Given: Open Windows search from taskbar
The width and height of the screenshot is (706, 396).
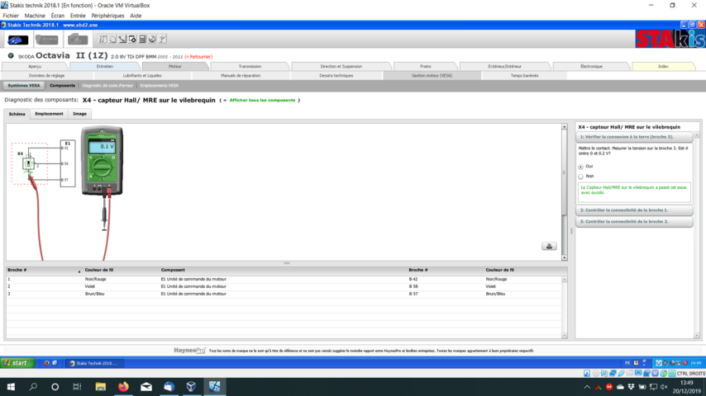Looking at the screenshot, I should tap(33, 387).
